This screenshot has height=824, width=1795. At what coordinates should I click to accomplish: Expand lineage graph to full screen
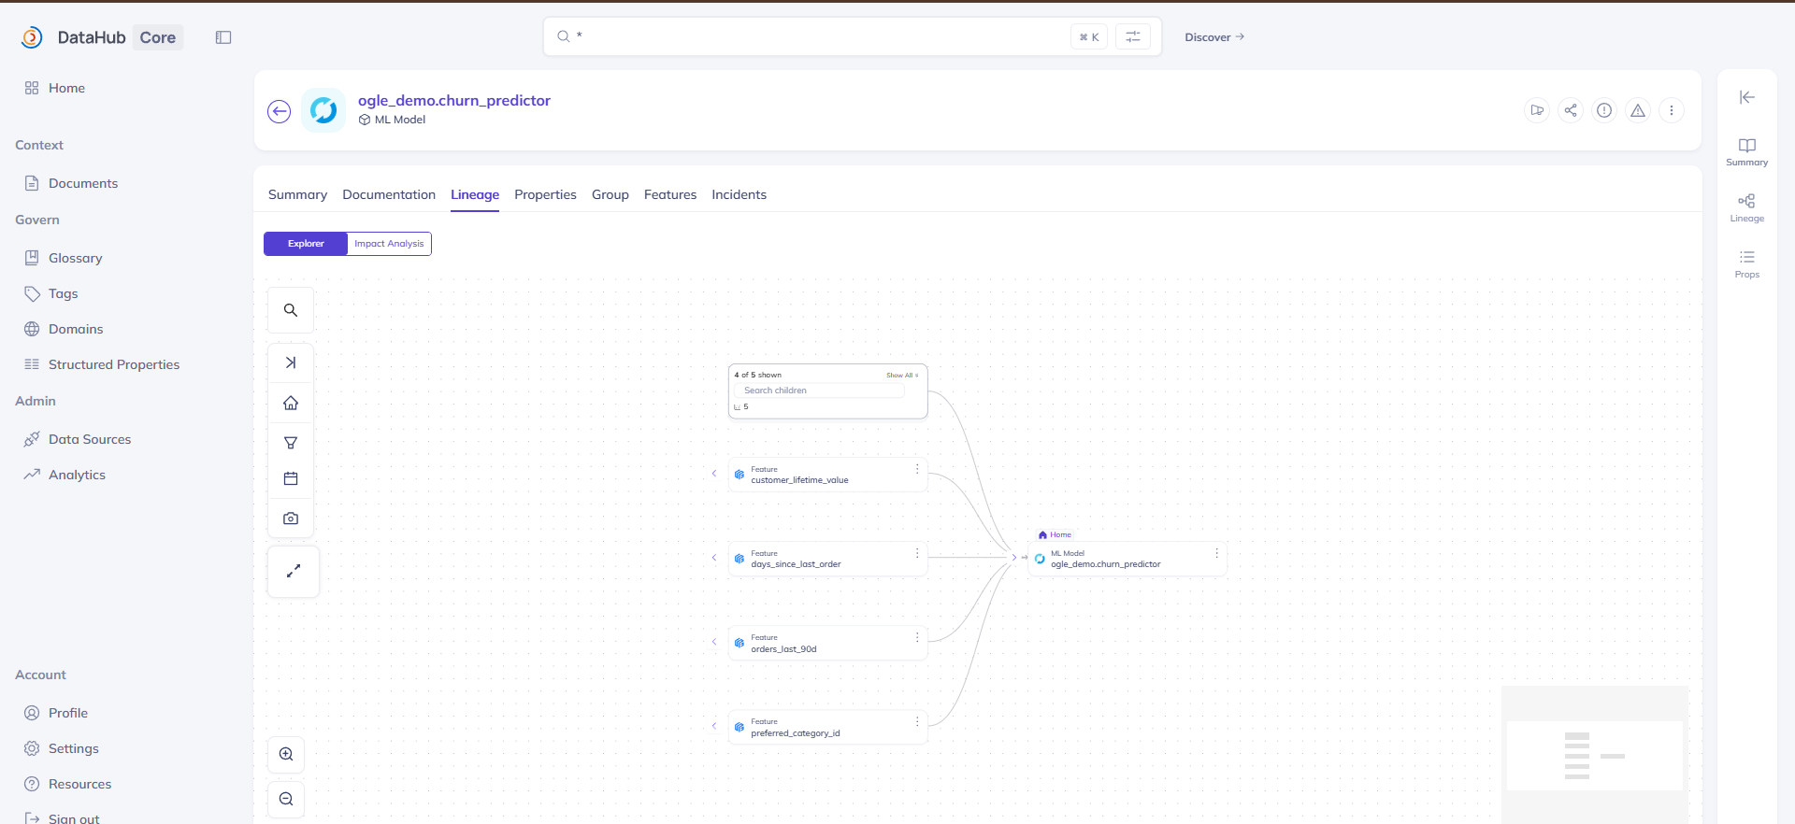click(294, 571)
